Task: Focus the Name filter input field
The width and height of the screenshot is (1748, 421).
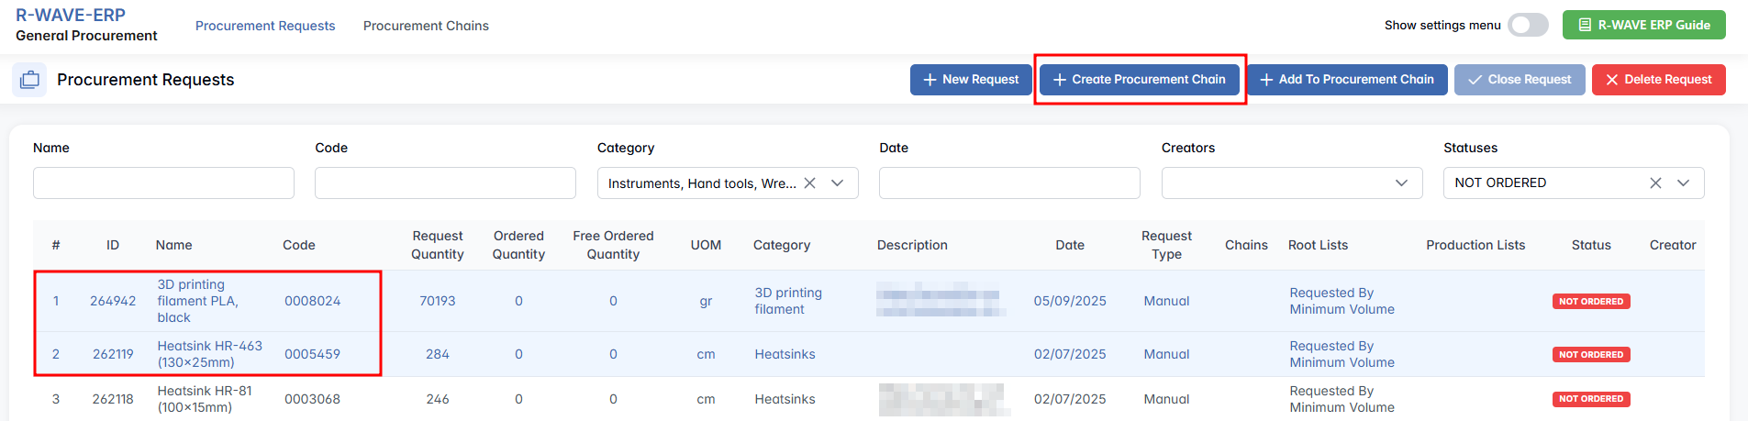Action: (x=163, y=183)
